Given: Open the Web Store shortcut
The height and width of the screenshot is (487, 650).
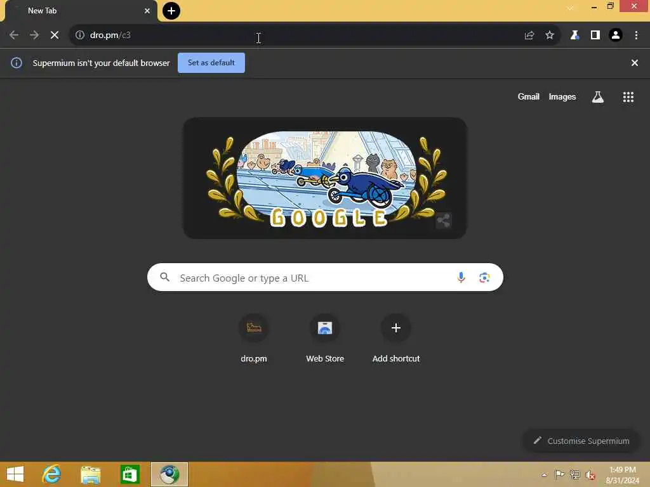Looking at the screenshot, I should coord(325,339).
